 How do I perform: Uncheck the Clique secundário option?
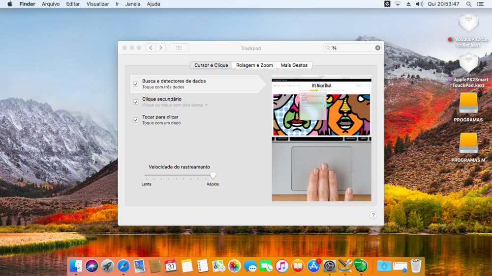pos(136,102)
